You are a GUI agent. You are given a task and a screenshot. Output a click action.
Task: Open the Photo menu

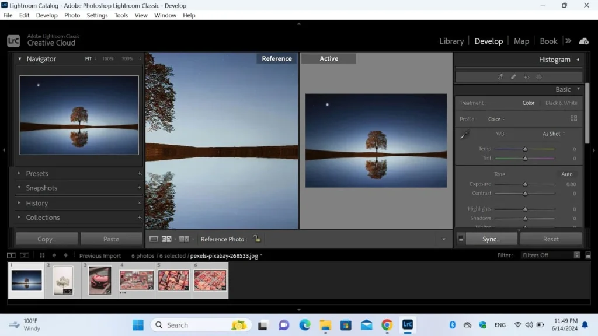point(72,15)
